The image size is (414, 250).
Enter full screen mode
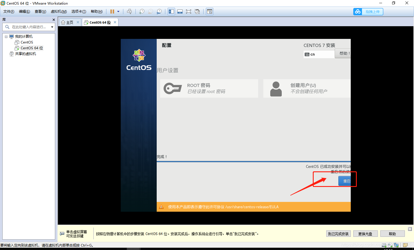click(189, 12)
